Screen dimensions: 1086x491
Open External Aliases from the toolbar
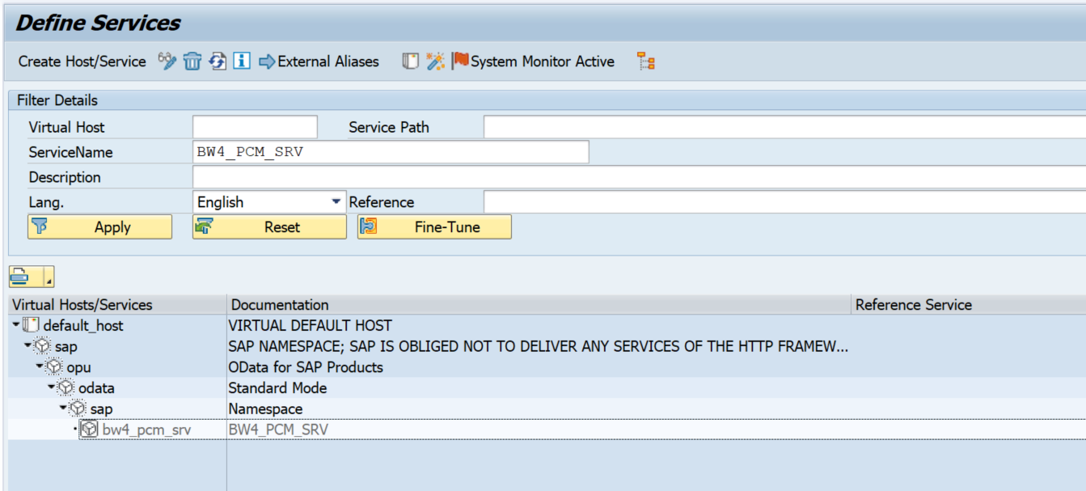click(319, 61)
